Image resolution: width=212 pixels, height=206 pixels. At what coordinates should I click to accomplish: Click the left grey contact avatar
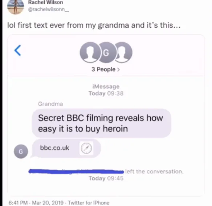[90, 52]
